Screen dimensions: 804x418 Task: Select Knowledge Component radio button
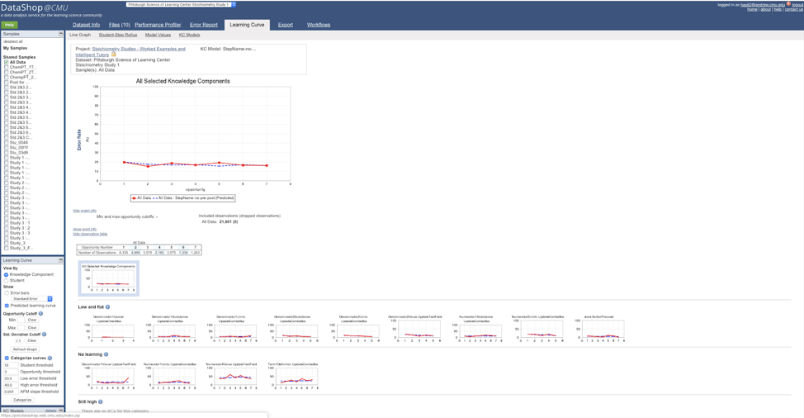(x=6, y=274)
